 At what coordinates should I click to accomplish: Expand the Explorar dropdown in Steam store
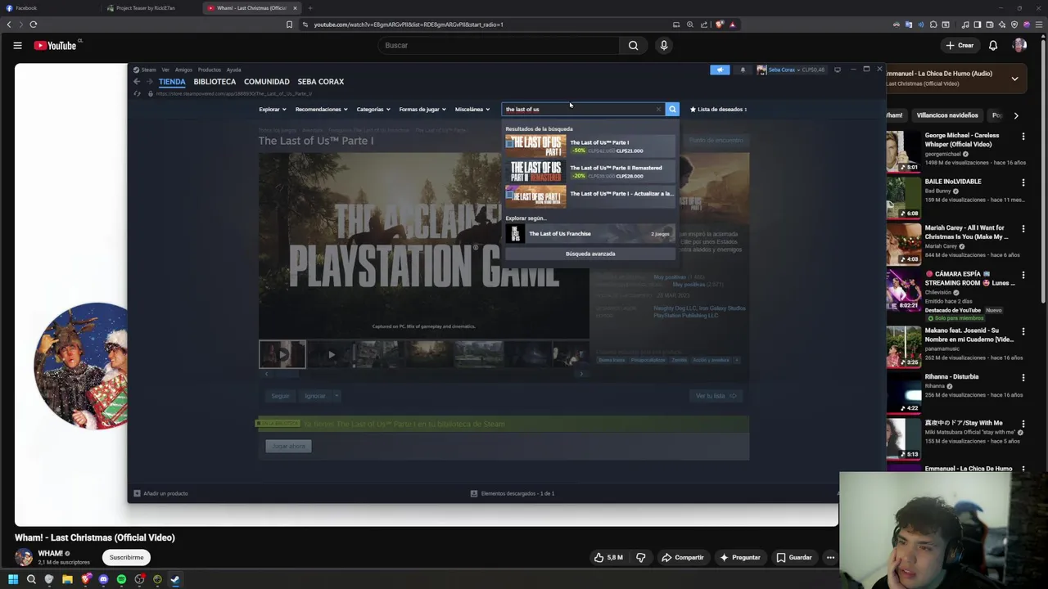[273, 109]
